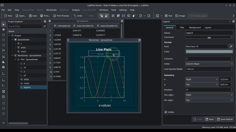Open the File menu
236x132 pixels.
pyautogui.click(x=3, y=10)
